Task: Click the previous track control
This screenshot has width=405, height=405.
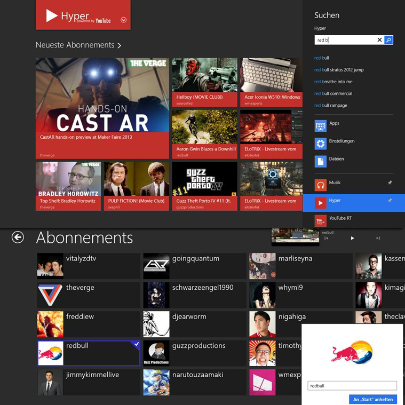Action: pyautogui.click(x=326, y=238)
